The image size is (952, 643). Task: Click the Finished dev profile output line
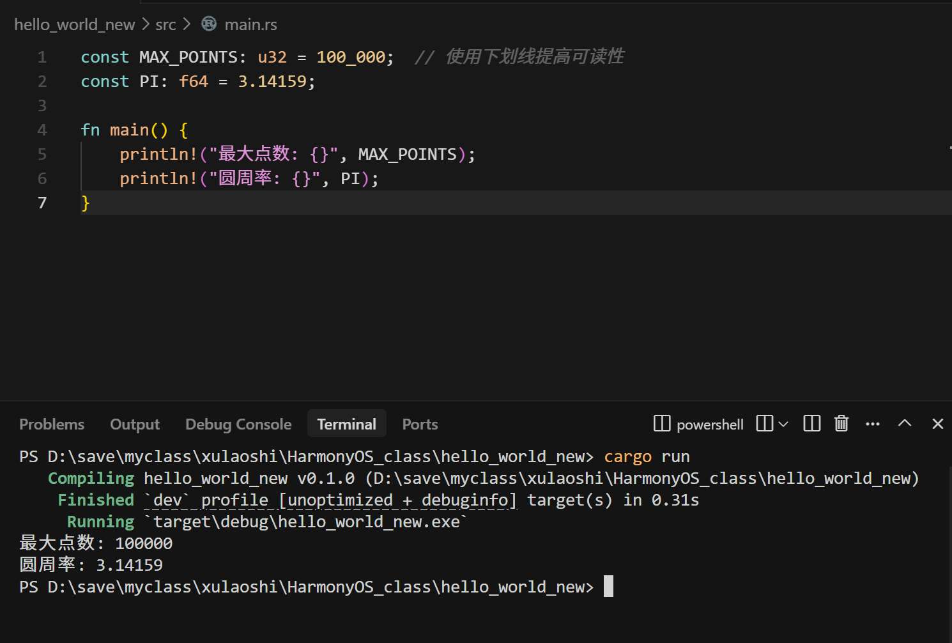378,500
